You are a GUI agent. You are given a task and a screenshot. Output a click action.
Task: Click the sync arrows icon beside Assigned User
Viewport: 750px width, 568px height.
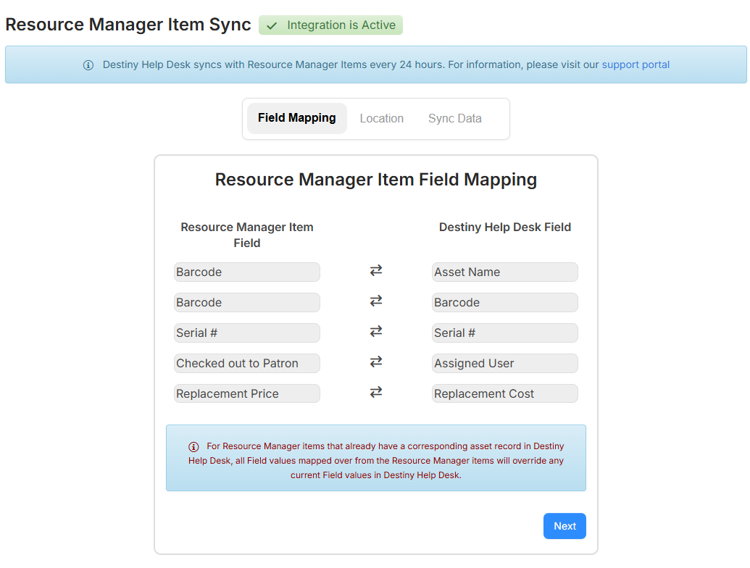[x=376, y=362]
